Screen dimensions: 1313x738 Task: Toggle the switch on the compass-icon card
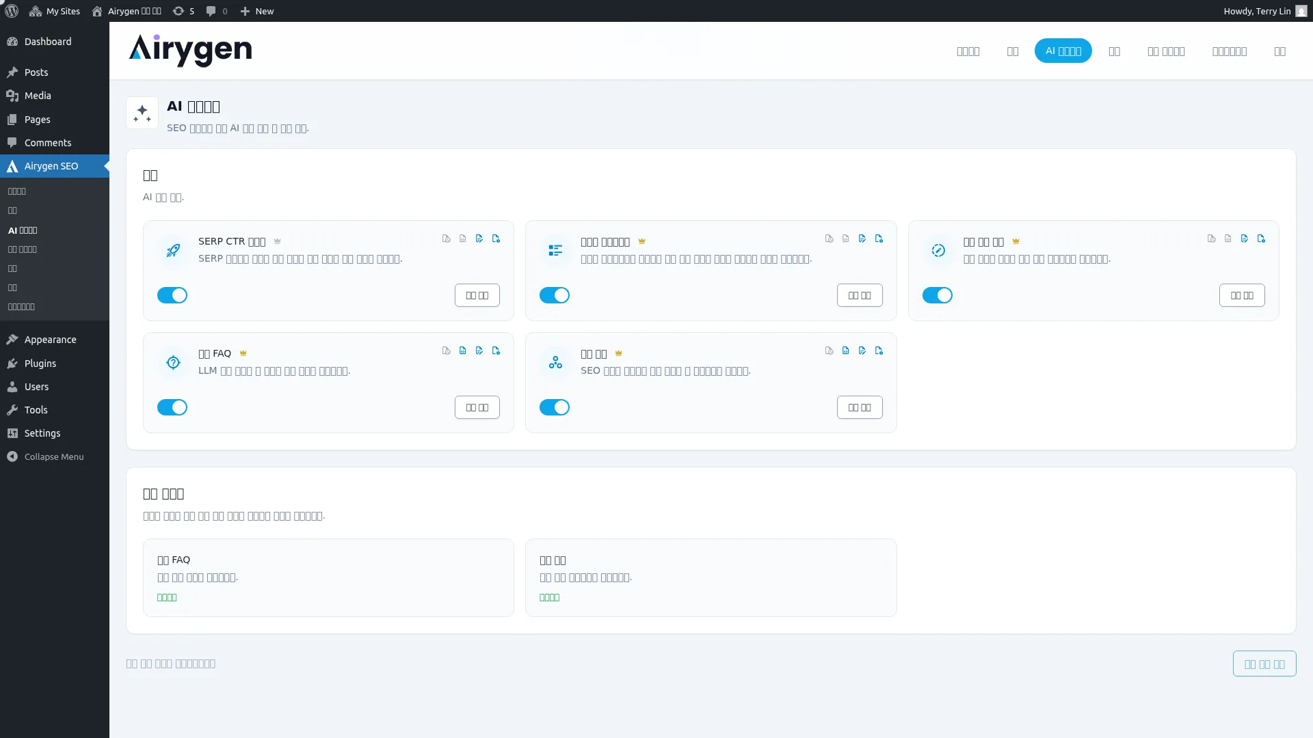938,295
